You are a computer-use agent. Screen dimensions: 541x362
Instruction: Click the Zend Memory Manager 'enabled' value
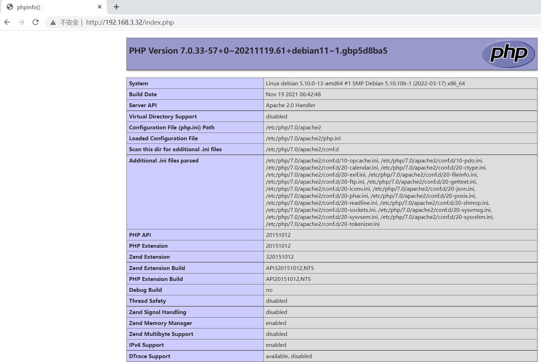(276, 323)
